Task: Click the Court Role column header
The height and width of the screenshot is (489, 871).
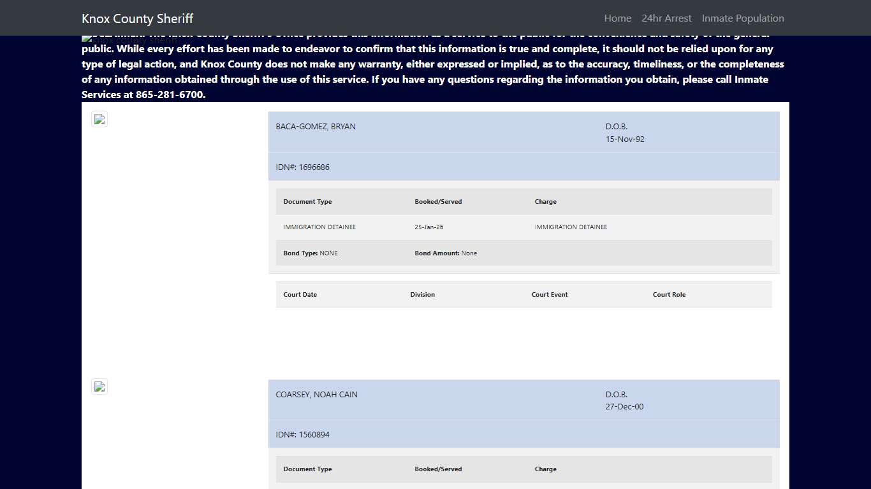Action: 669,295
